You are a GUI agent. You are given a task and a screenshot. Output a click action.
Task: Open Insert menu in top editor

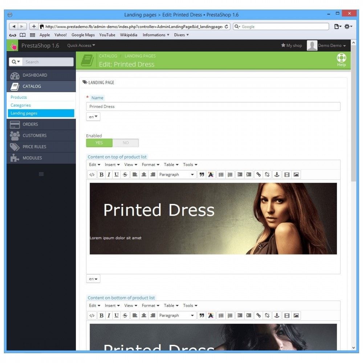pyautogui.click(x=112, y=164)
